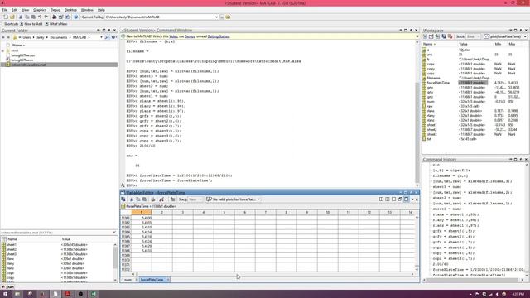Click the left/right split layout icon
This screenshot has height=298, width=530.
[388, 199]
